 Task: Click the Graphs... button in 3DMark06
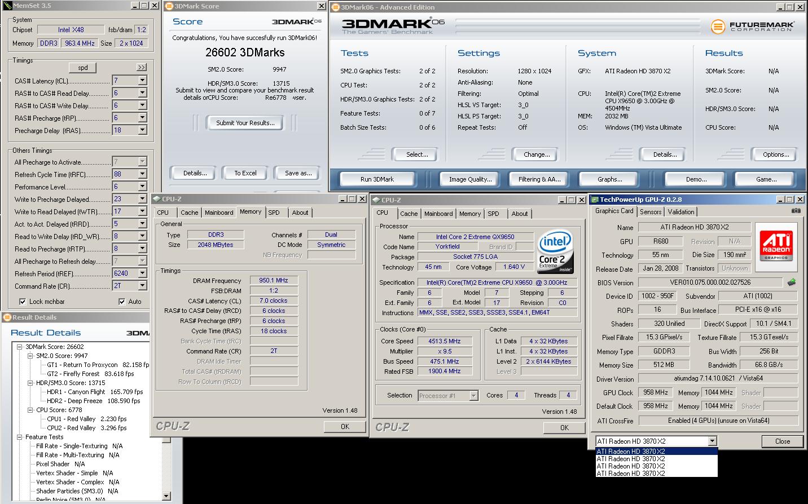click(610, 179)
